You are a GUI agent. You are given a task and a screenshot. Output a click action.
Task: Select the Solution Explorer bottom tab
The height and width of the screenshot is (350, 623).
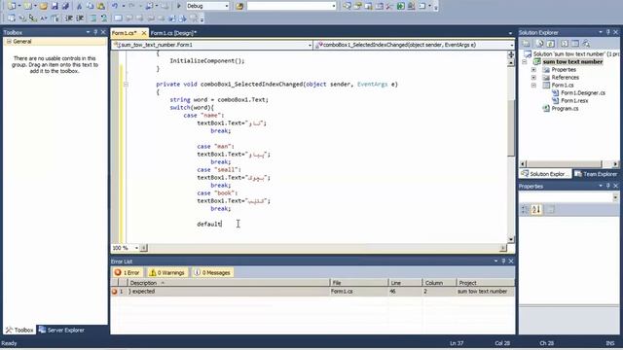tap(545, 174)
